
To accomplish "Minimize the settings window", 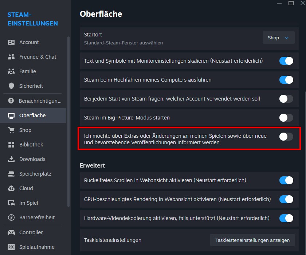I will pos(279,3).
